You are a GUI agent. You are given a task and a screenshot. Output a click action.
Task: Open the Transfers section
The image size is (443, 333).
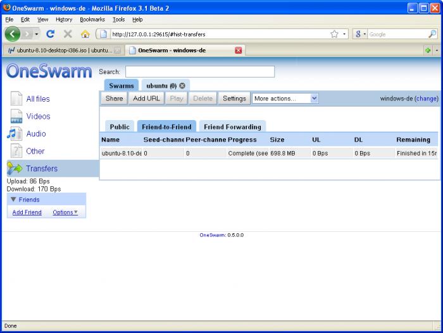[x=42, y=169]
